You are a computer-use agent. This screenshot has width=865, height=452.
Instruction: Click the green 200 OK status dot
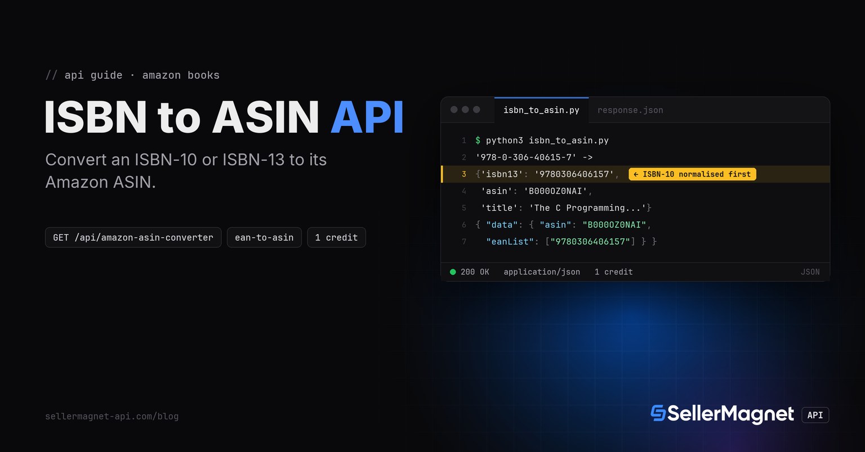(453, 272)
